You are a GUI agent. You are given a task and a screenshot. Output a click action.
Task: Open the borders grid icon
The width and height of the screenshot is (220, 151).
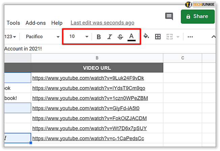158,37
